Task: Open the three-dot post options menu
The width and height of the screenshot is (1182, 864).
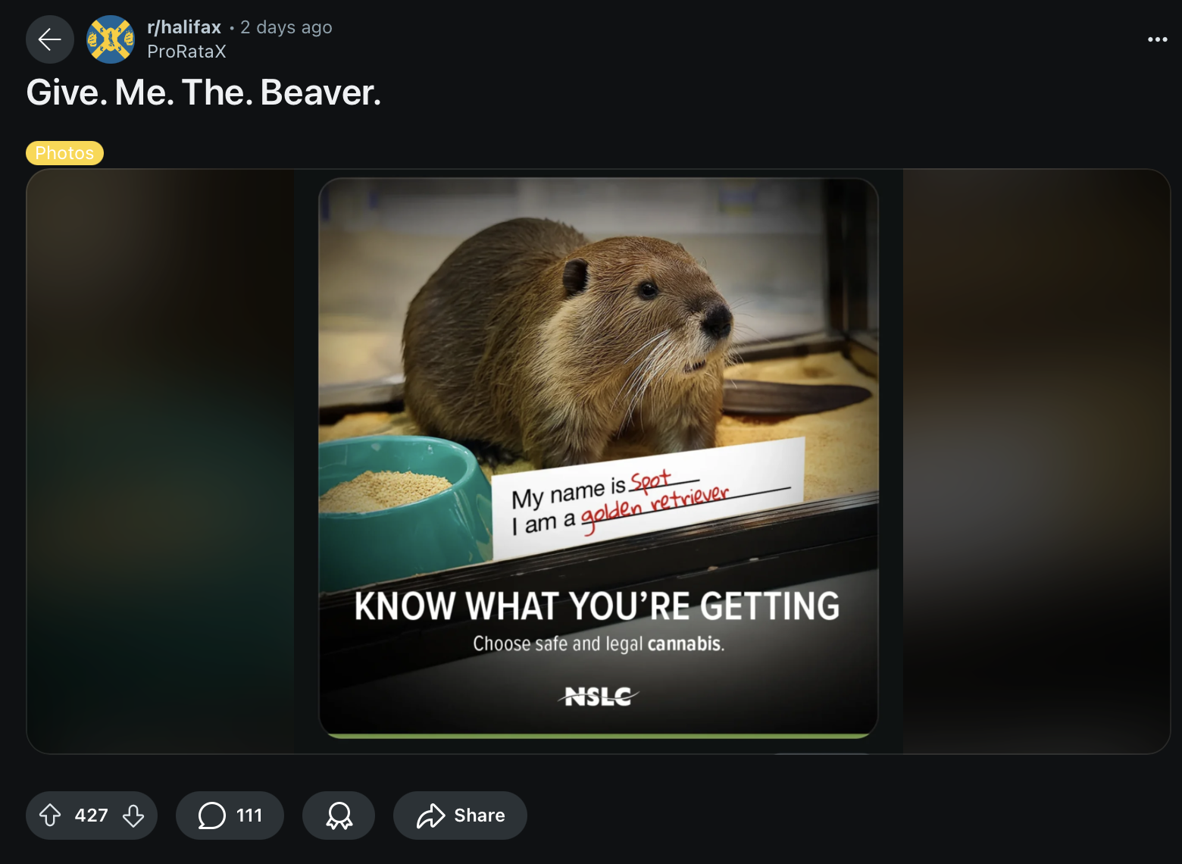Action: pos(1157,39)
